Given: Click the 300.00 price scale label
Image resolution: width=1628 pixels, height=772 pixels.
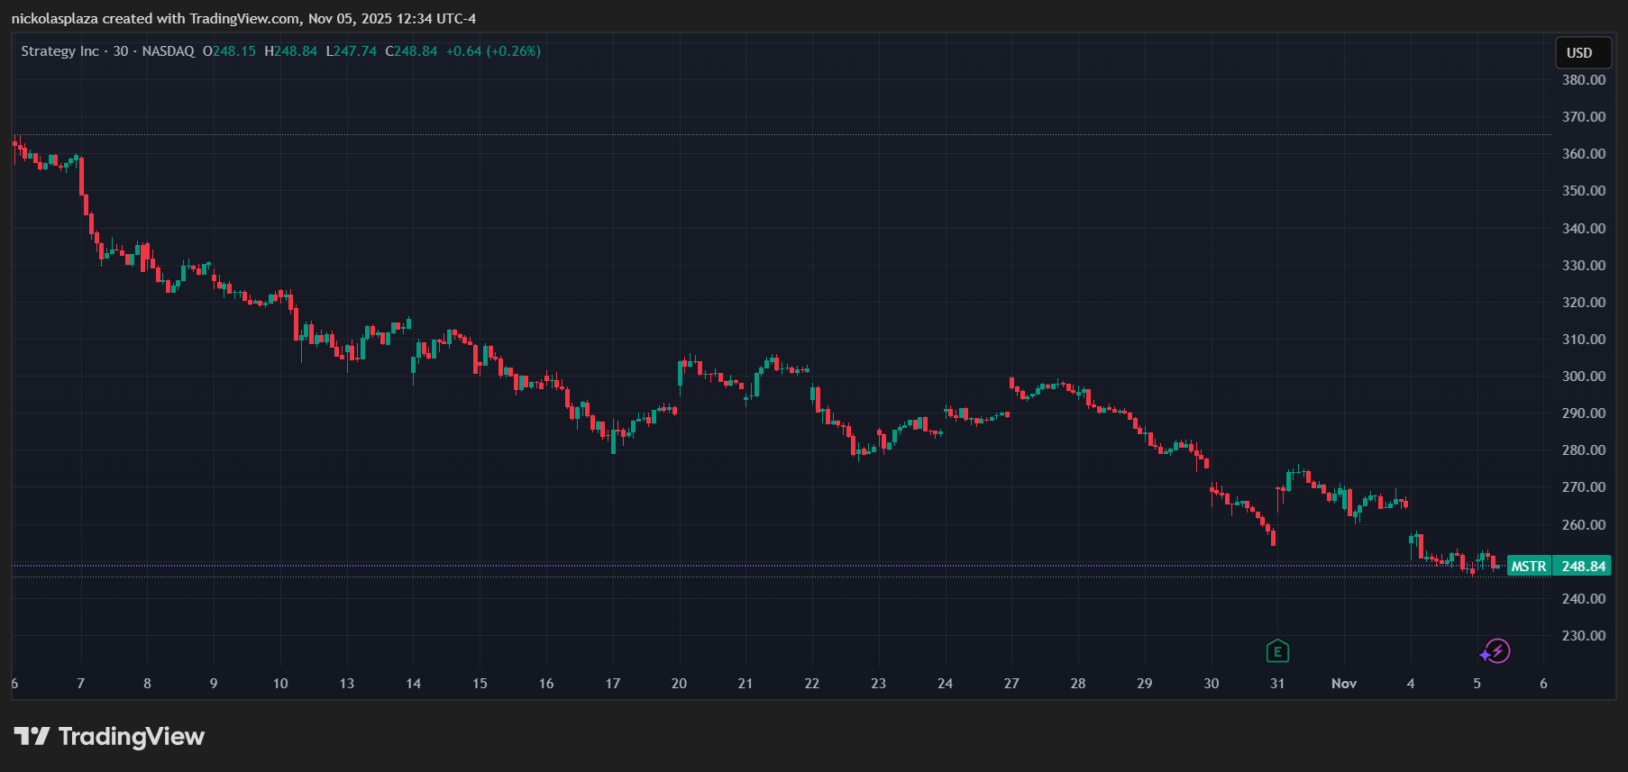Looking at the screenshot, I should [x=1583, y=377].
